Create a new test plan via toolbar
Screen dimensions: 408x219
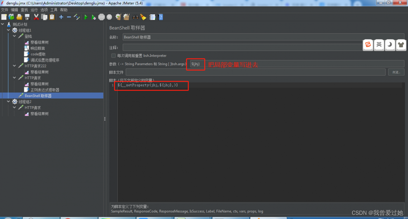(4, 17)
